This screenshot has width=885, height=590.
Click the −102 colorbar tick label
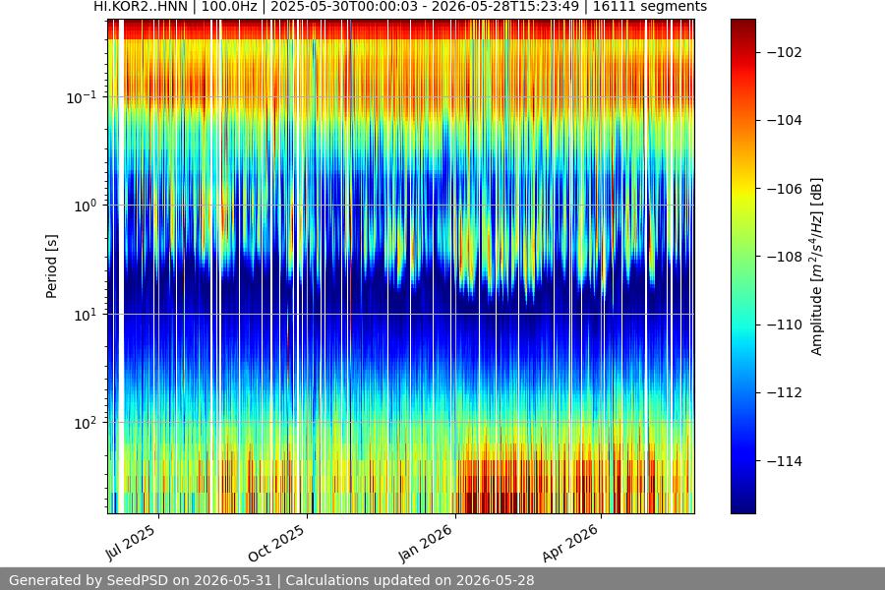pyautogui.click(x=785, y=52)
